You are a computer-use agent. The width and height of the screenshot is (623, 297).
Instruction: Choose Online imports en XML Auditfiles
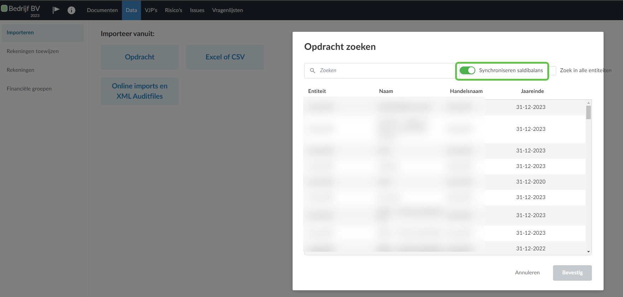[x=140, y=91]
